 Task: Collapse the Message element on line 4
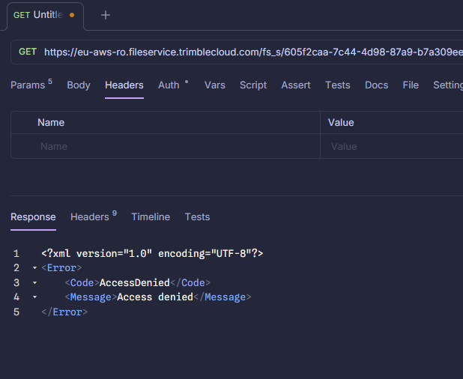point(35,297)
